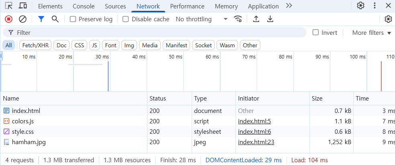Filter requests by Fetch/XHR
395x165 pixels.
tap(35, 45)
